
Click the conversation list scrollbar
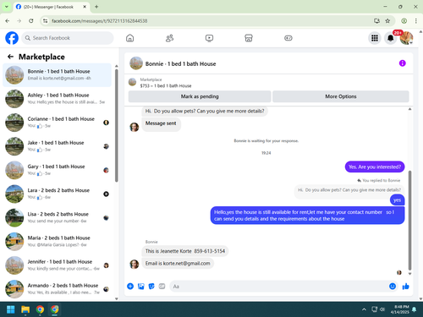pyautogui.click(x=117, y=125)
